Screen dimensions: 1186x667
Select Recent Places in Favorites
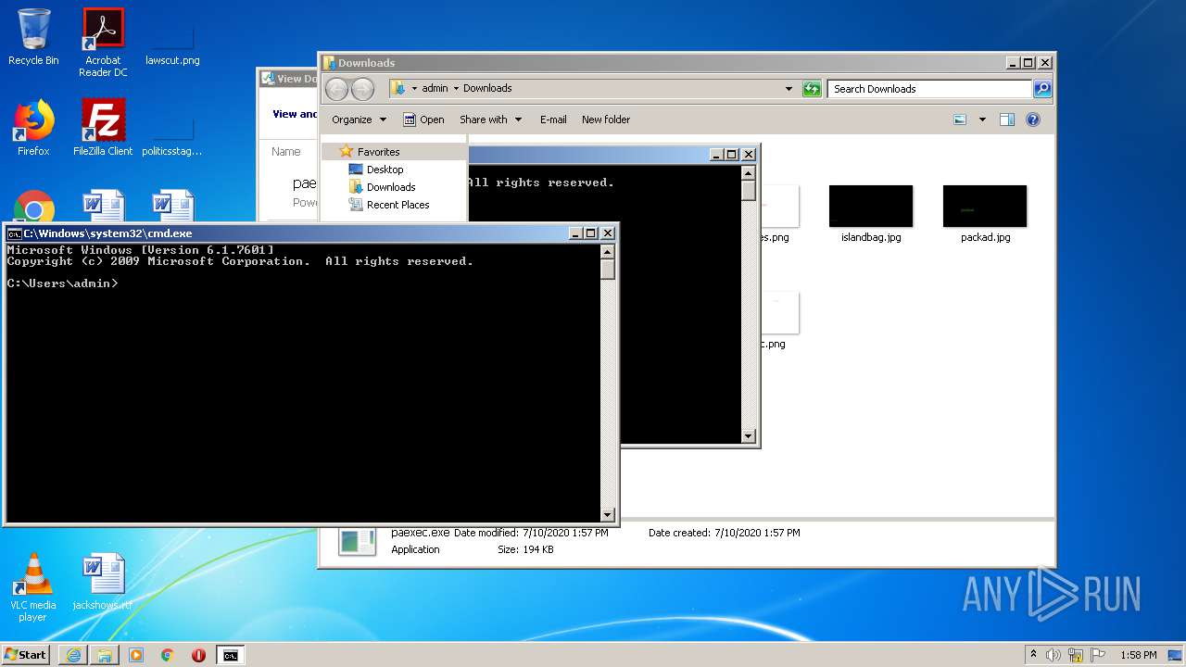click(397, 205)
